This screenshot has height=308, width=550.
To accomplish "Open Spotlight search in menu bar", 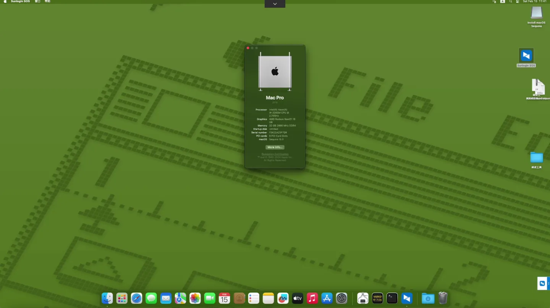I will pyautogui.click(x=511, y=2).
